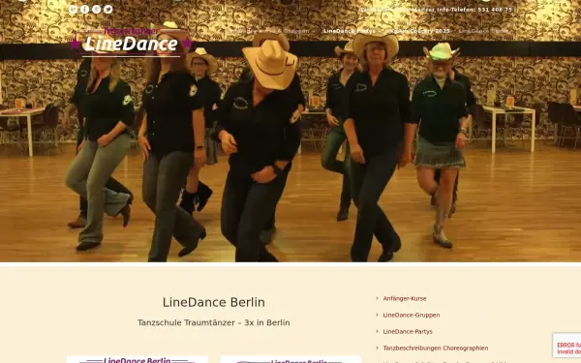Click the Traumtänzer LineDance logo
This screenshot has width=581, height=363.
click(131, 42)
